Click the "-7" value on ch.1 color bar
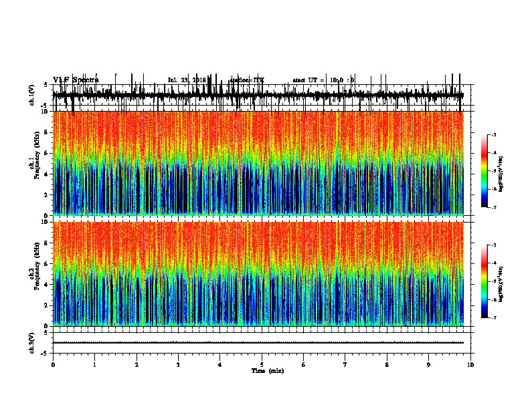 coord(493,207)
